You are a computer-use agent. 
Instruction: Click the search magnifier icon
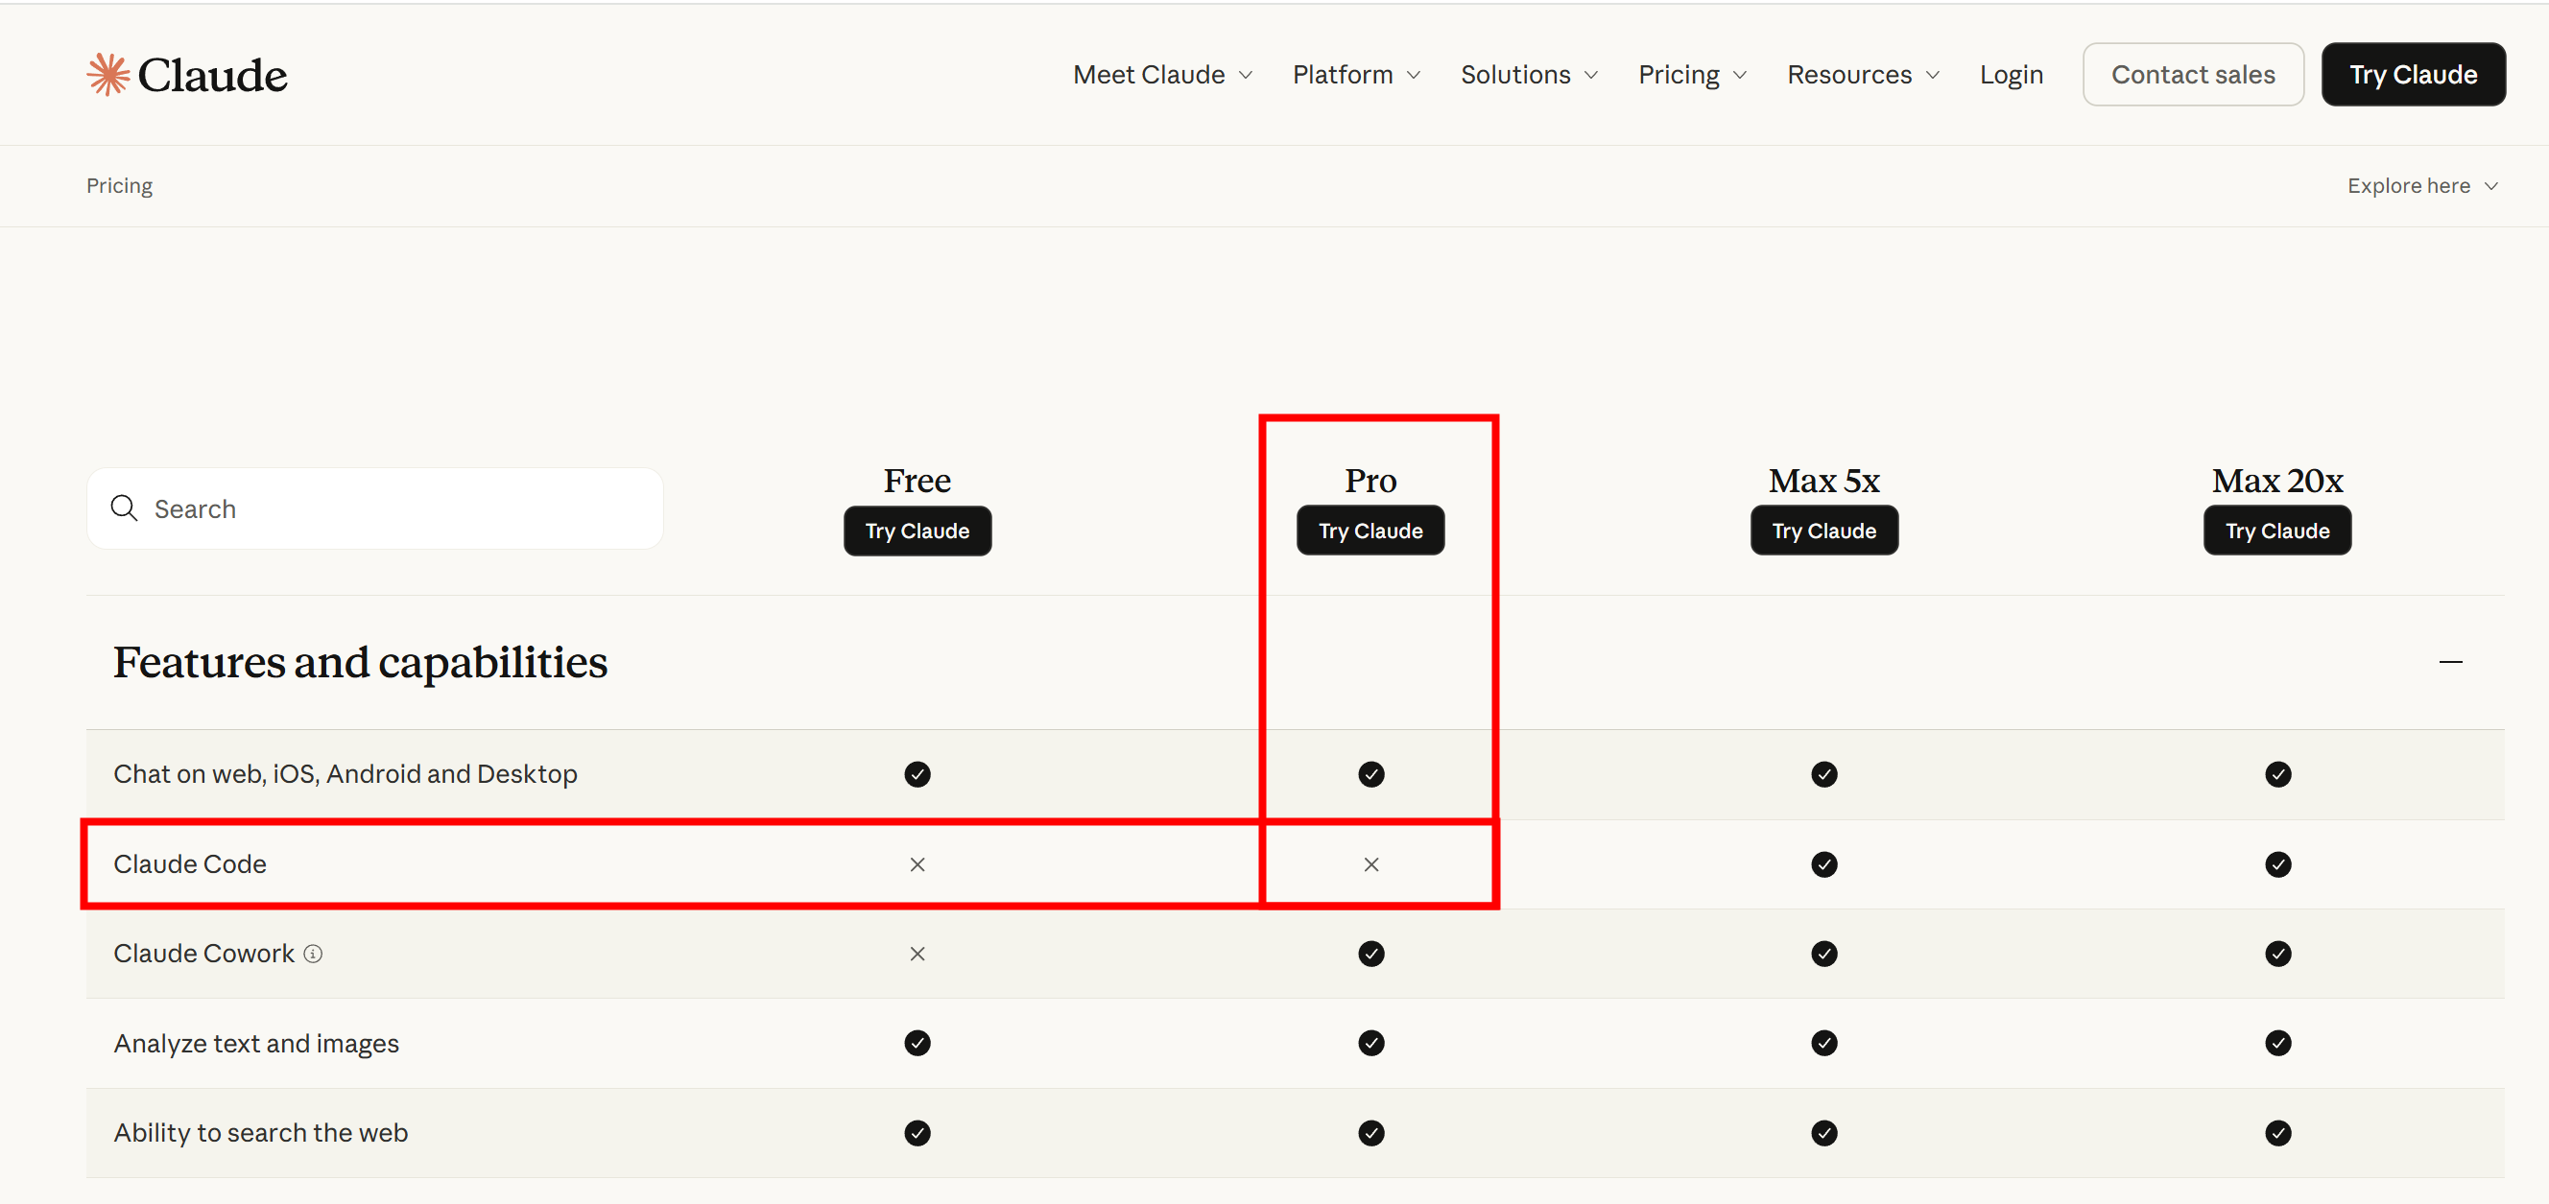pyautogui.click(x=124, y=508)
